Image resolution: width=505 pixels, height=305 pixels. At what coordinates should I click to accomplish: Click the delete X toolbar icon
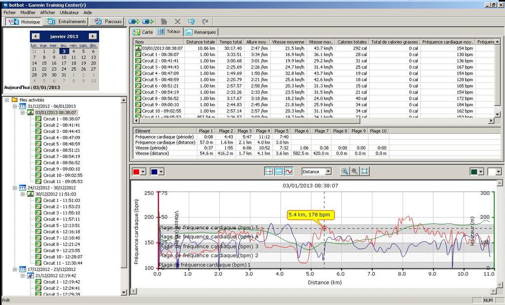pos(178,22)
